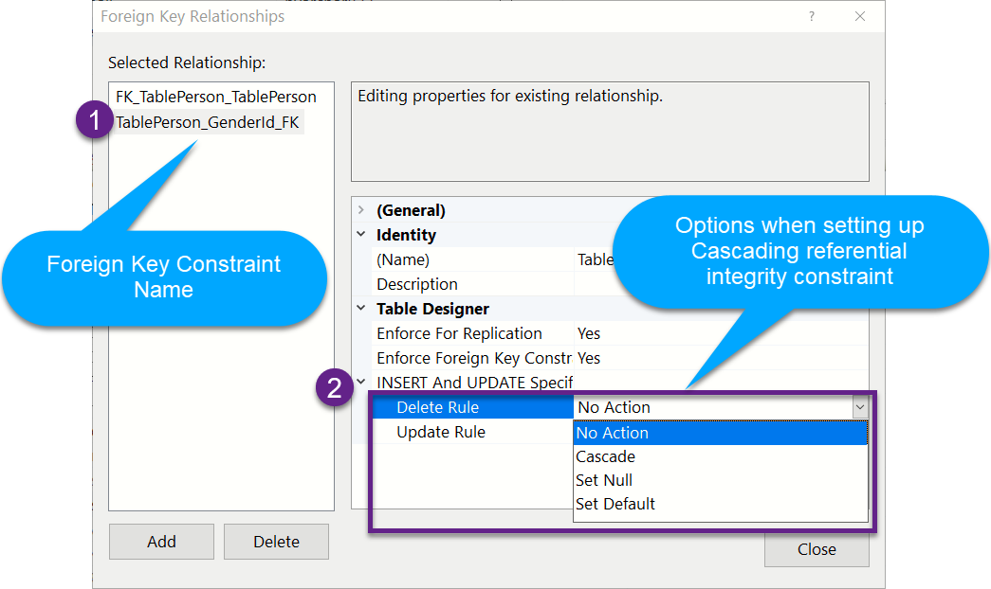Collapse the Identity property category
This screenshot has height=589, width=991.
tap(363, 235)
